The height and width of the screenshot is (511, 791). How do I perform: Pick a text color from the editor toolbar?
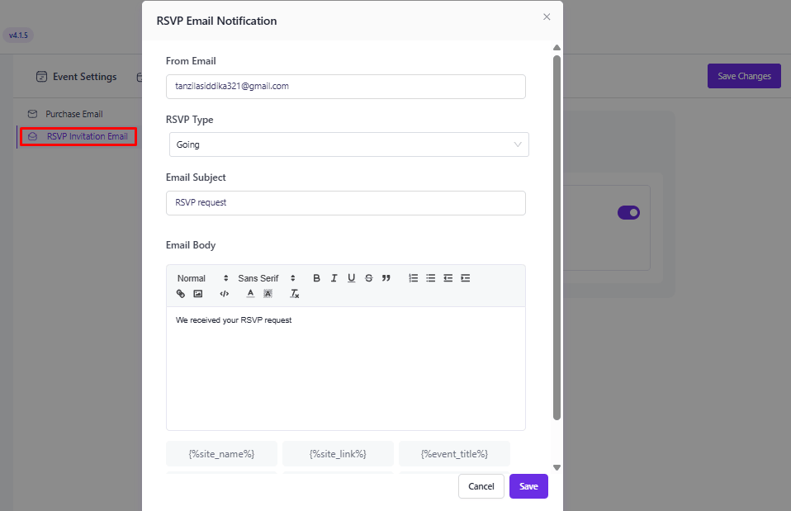(x=250, y=294)
